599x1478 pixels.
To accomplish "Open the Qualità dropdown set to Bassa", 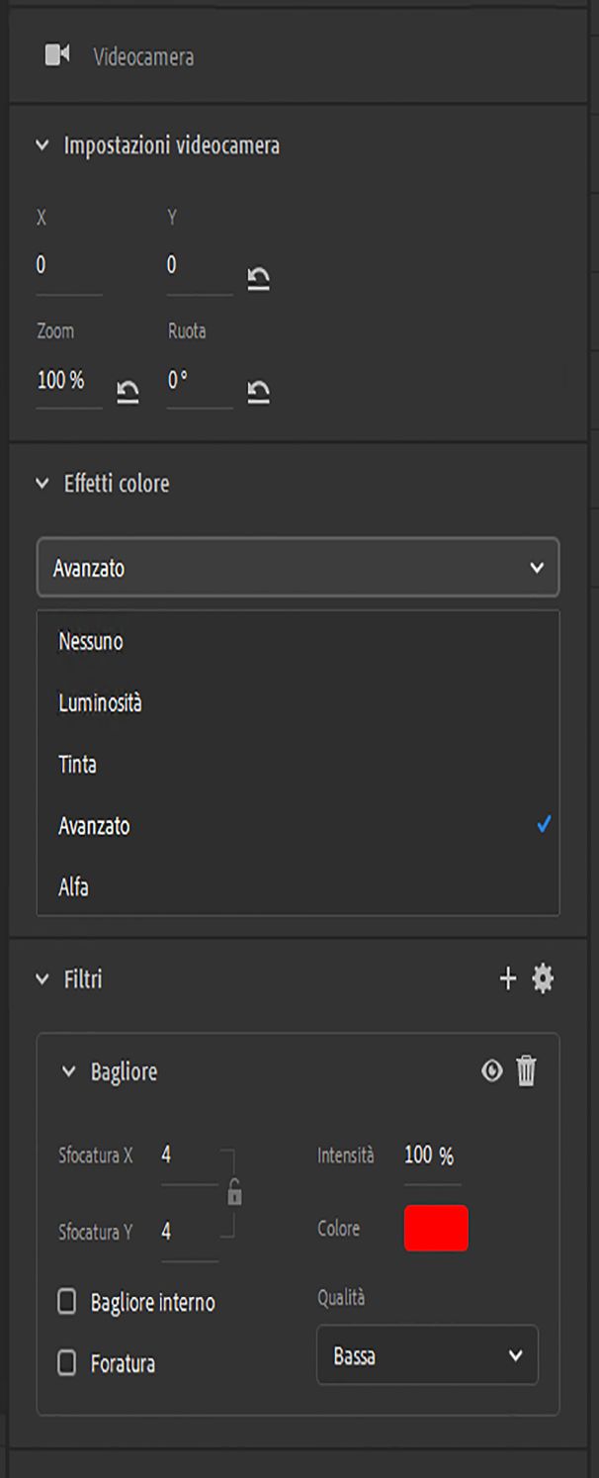I will point(427,1355).
